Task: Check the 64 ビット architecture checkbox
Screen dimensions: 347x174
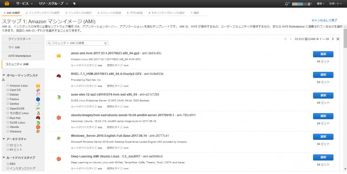Action: [8, 149]
